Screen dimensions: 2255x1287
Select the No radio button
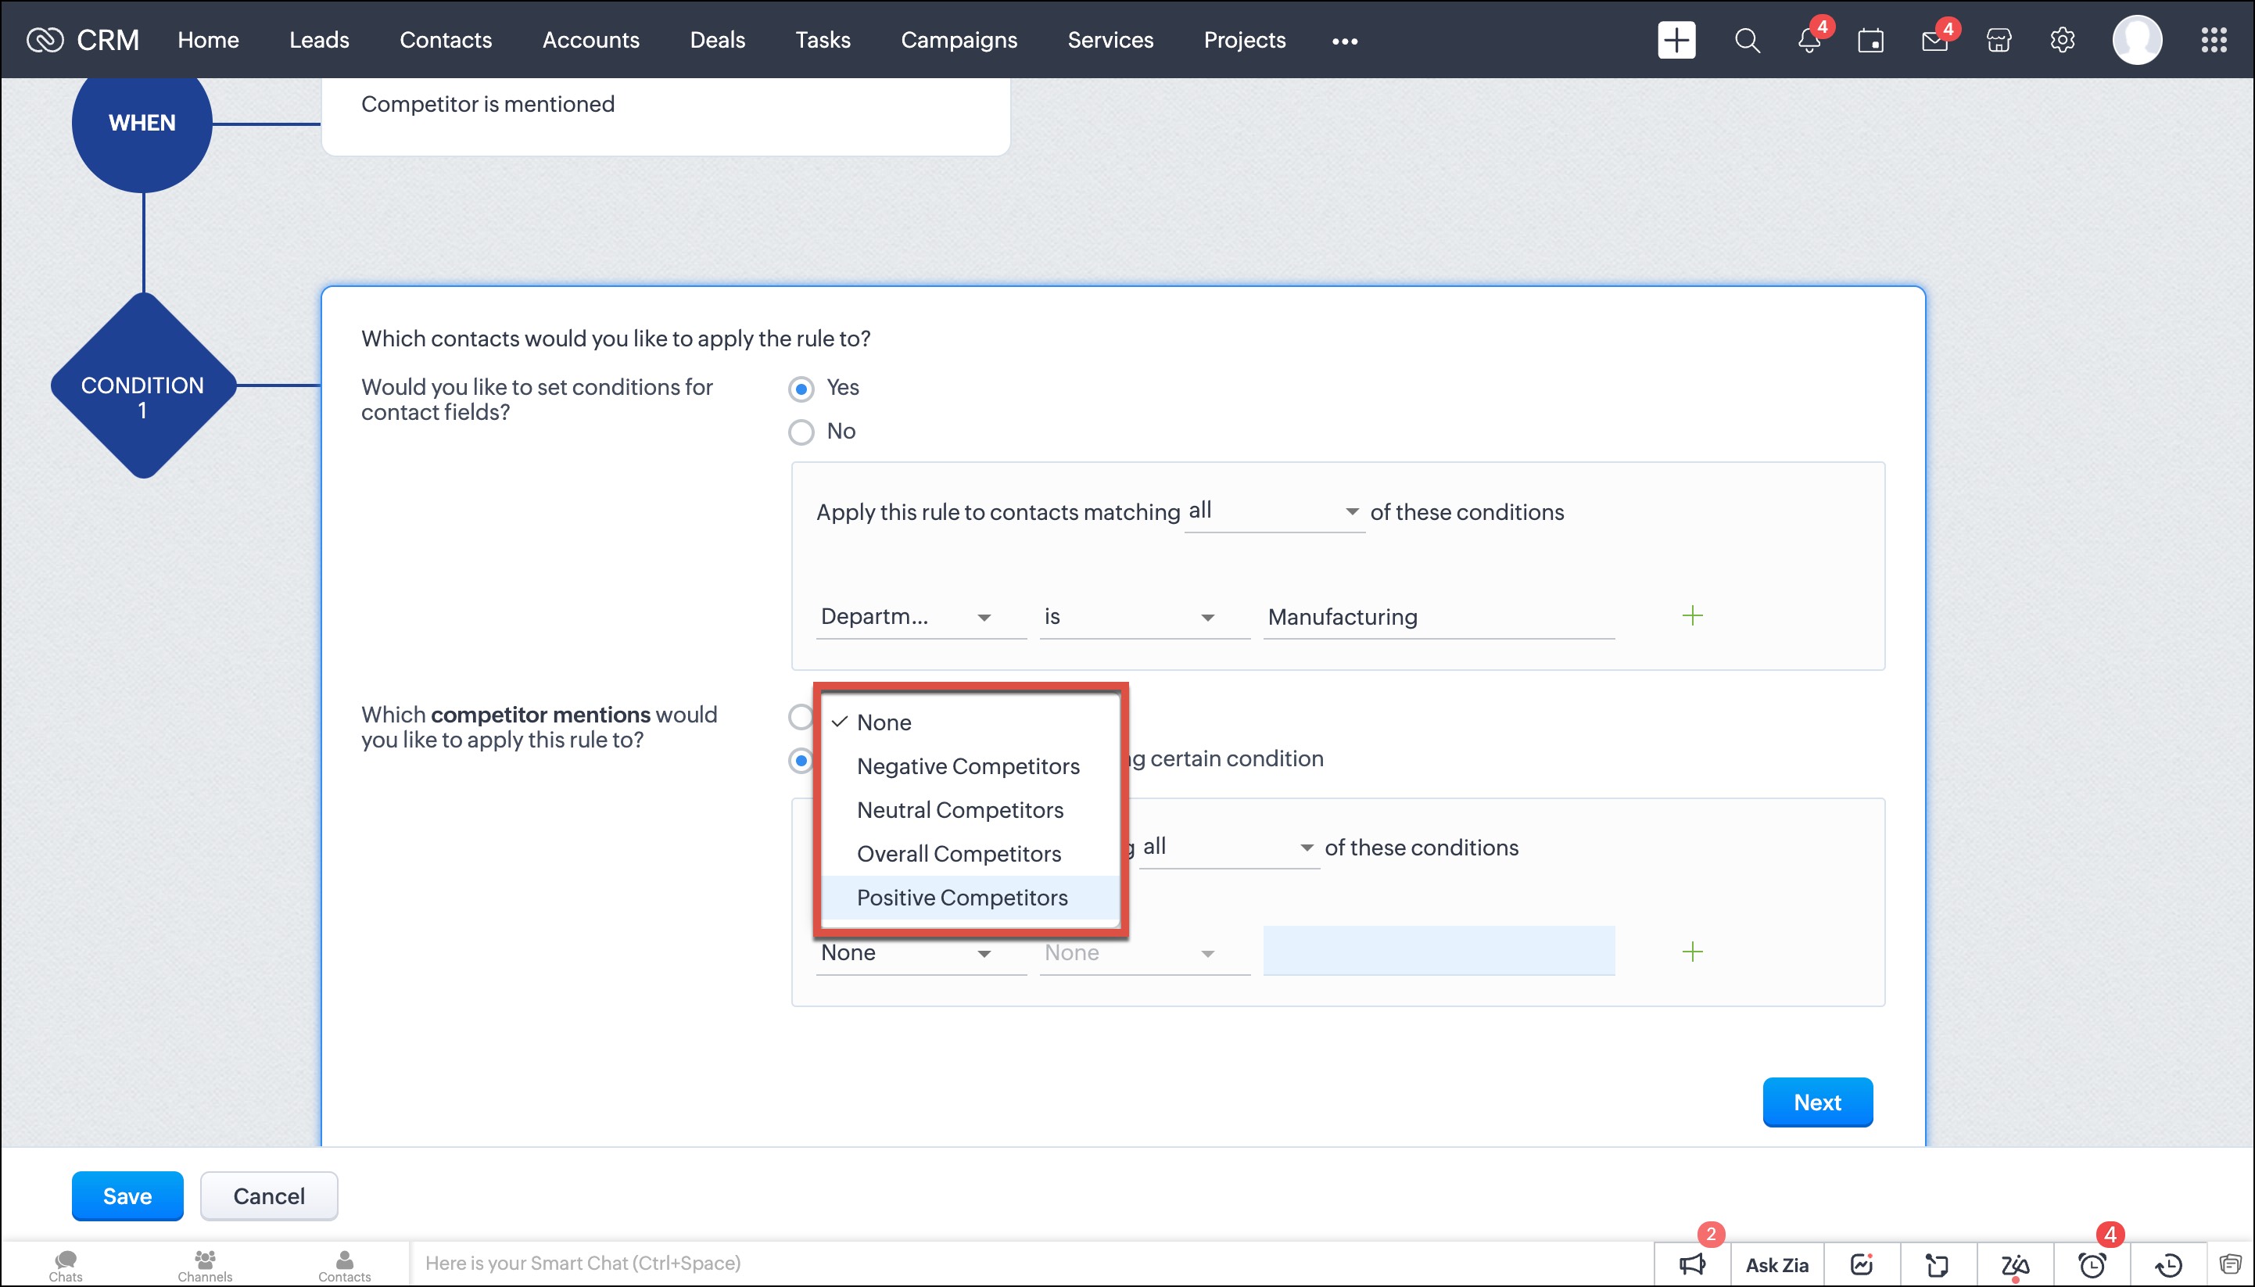tap(801, 432)
